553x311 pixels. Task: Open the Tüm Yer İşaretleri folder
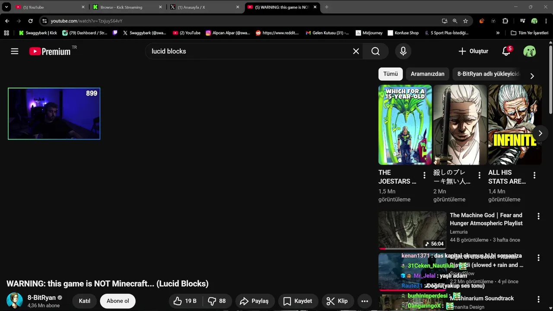tap(529, 33)
